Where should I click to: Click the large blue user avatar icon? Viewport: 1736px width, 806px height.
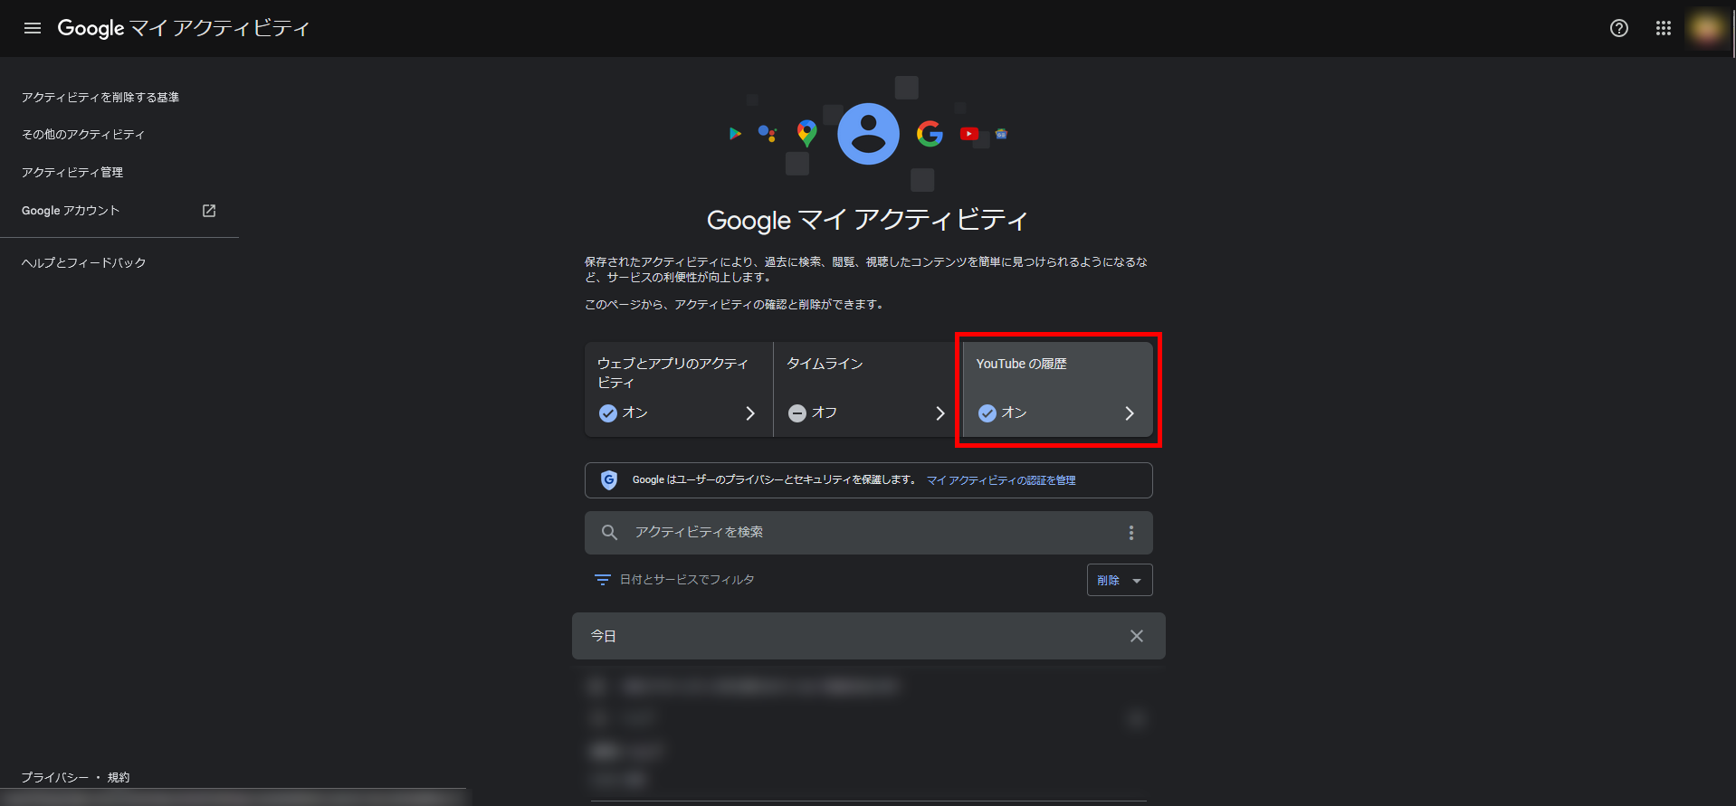pyautogui.click(x=868, y=134)
